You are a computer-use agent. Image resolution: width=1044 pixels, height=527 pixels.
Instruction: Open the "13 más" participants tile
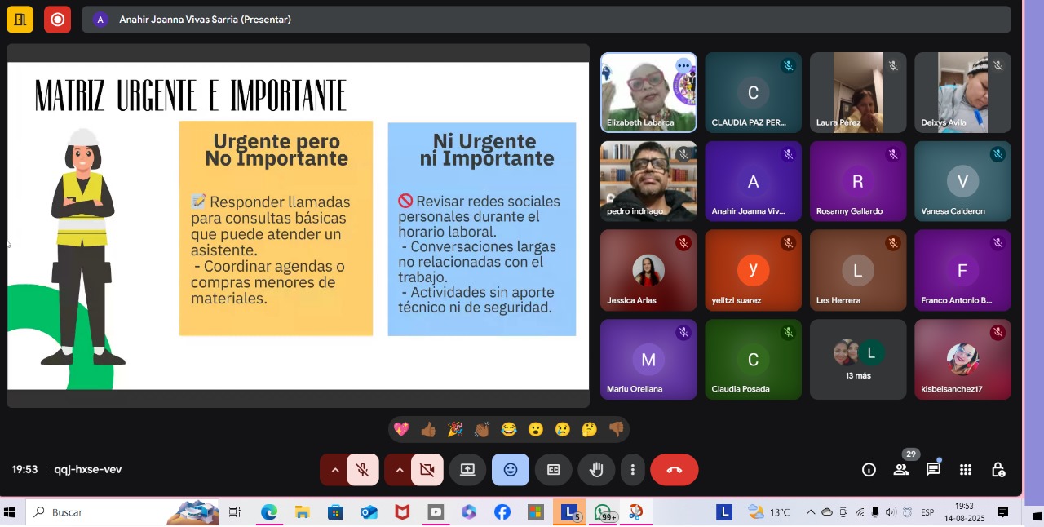pos(857,360)
